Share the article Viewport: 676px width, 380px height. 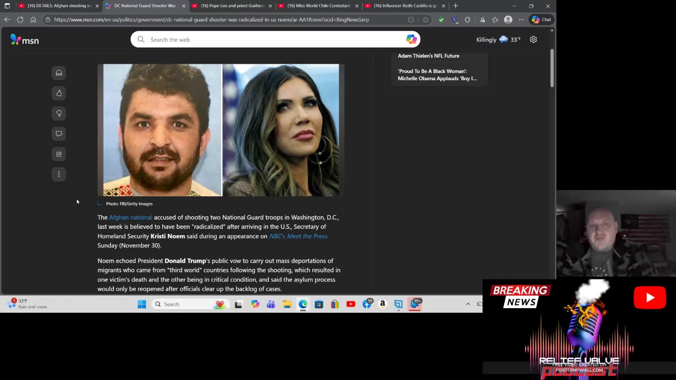pos(59,154)
